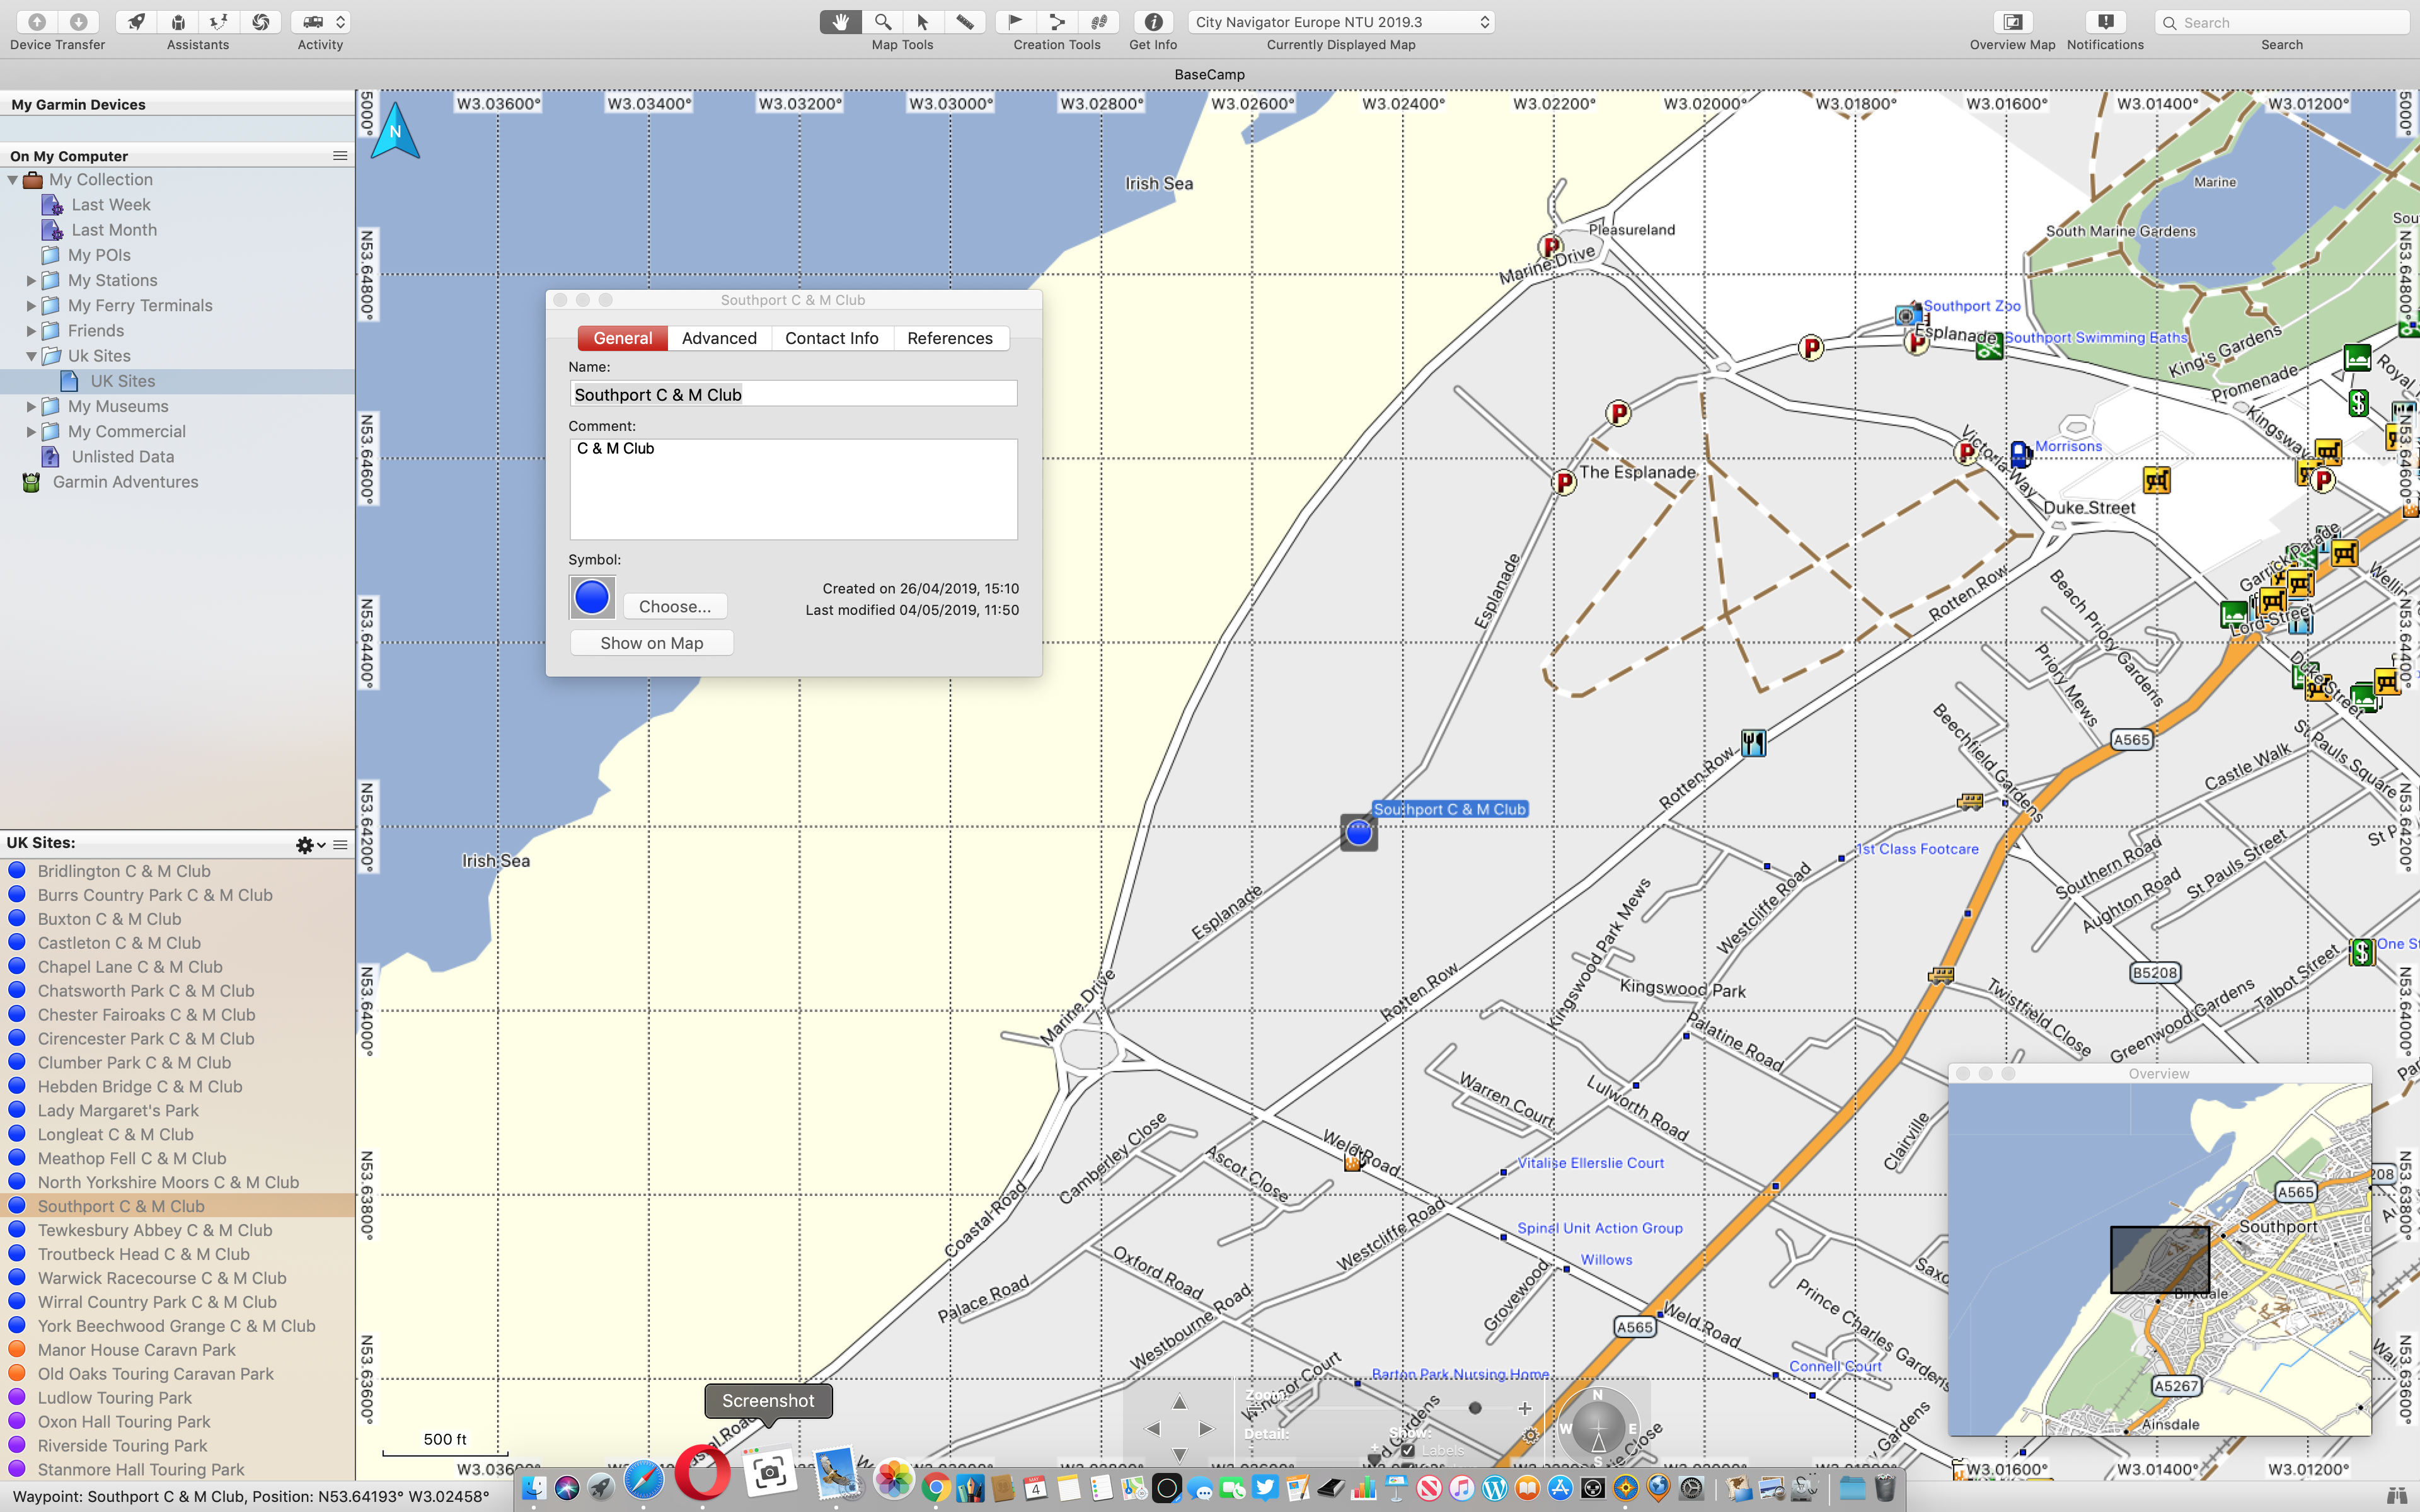The width and height of the screenshot is (2420, 1512).
Task: Open the City Navigator Europe map dropdown
Action: 1340,21
